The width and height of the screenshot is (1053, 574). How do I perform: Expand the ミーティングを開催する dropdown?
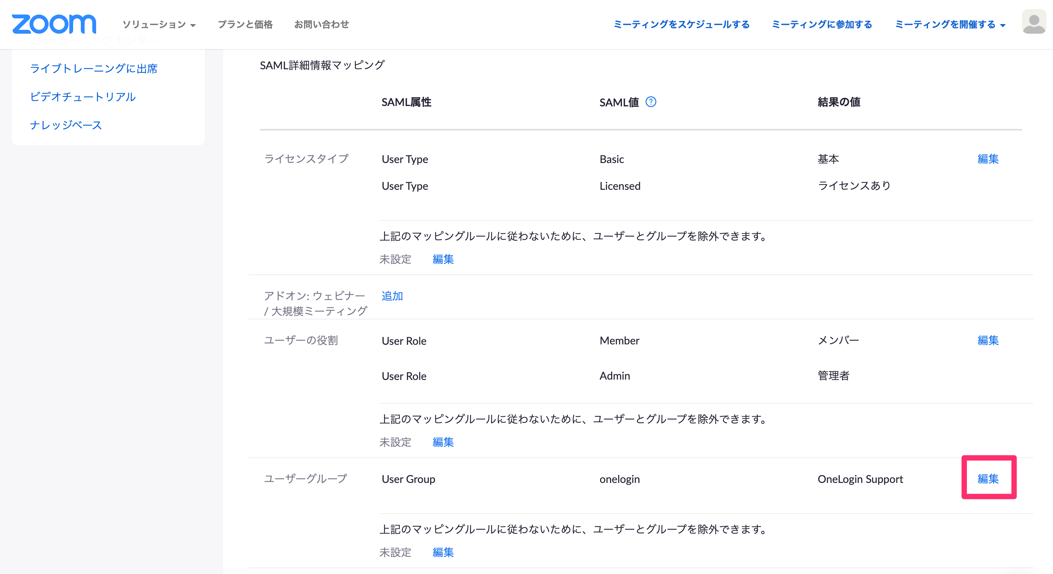[950, 24]
